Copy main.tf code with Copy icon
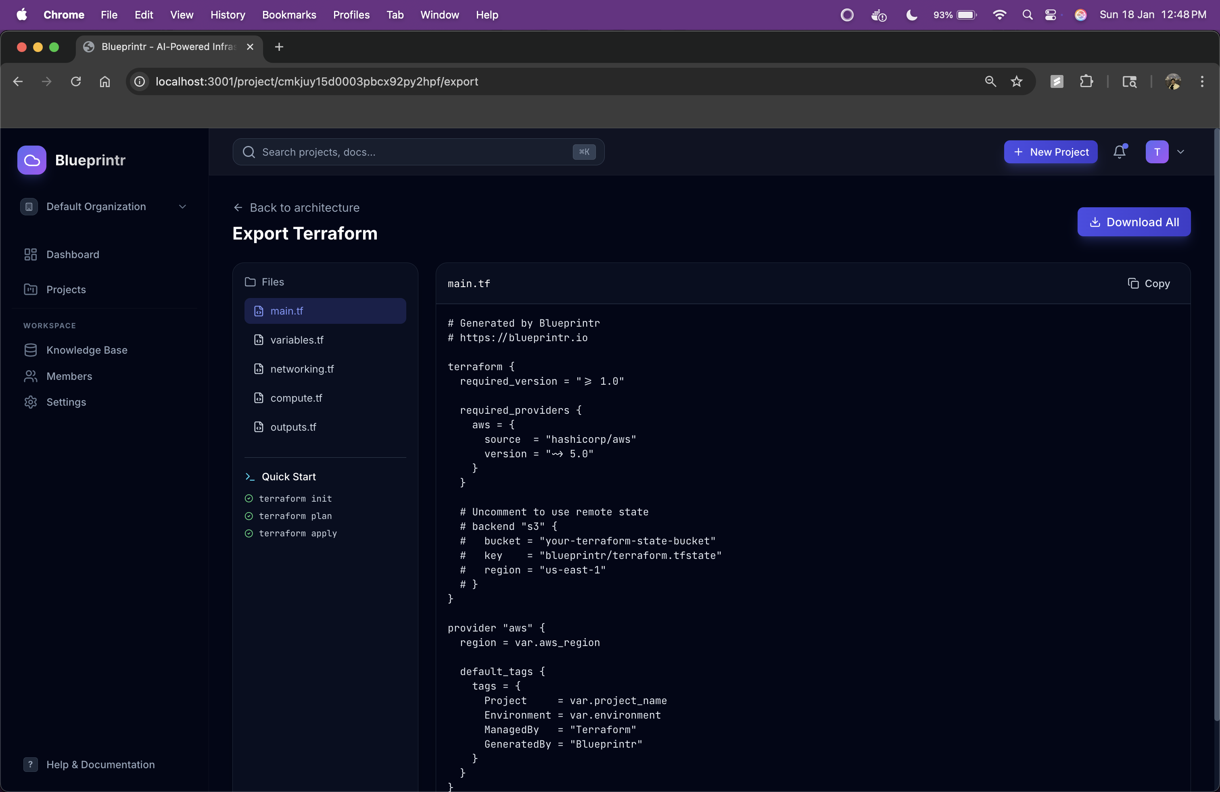This screenshot has width=1220, height=792. [x=1133, y=283]
